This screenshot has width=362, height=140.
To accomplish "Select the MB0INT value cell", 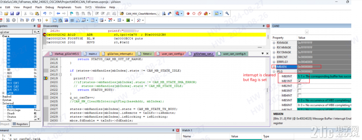I will 324,76.
